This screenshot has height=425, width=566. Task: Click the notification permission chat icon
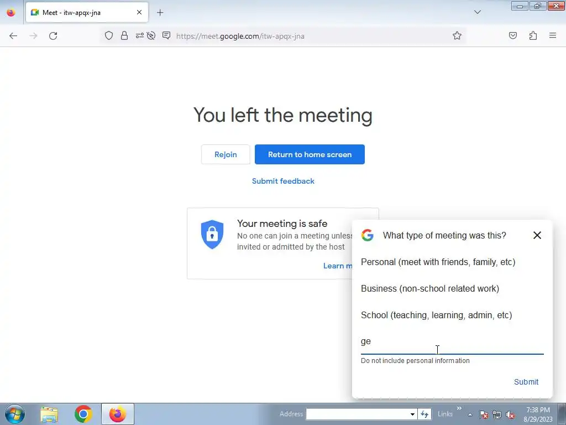coord(166,35)
